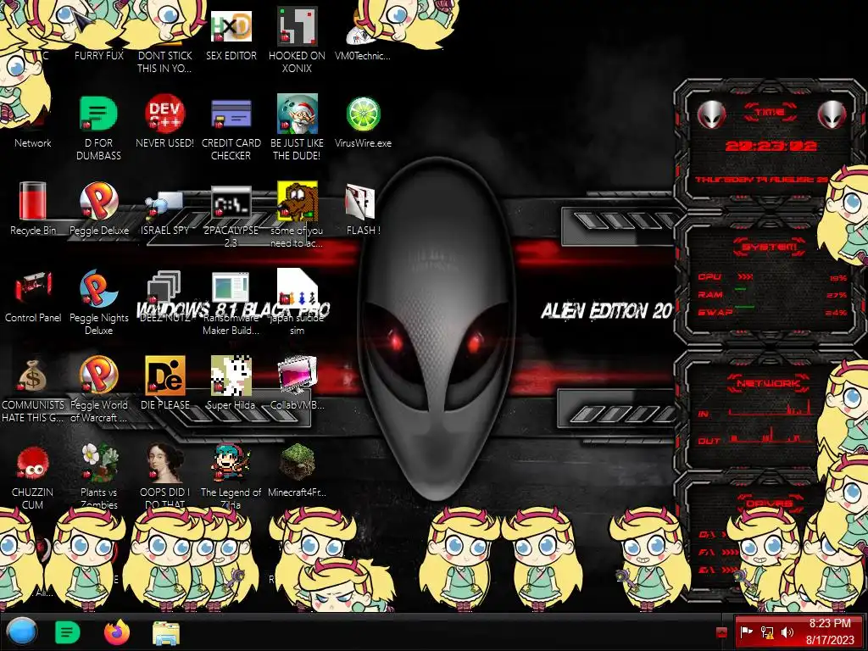Open the Ransomware Maker Build... icon
868x651 pixels.
point(231,288)
